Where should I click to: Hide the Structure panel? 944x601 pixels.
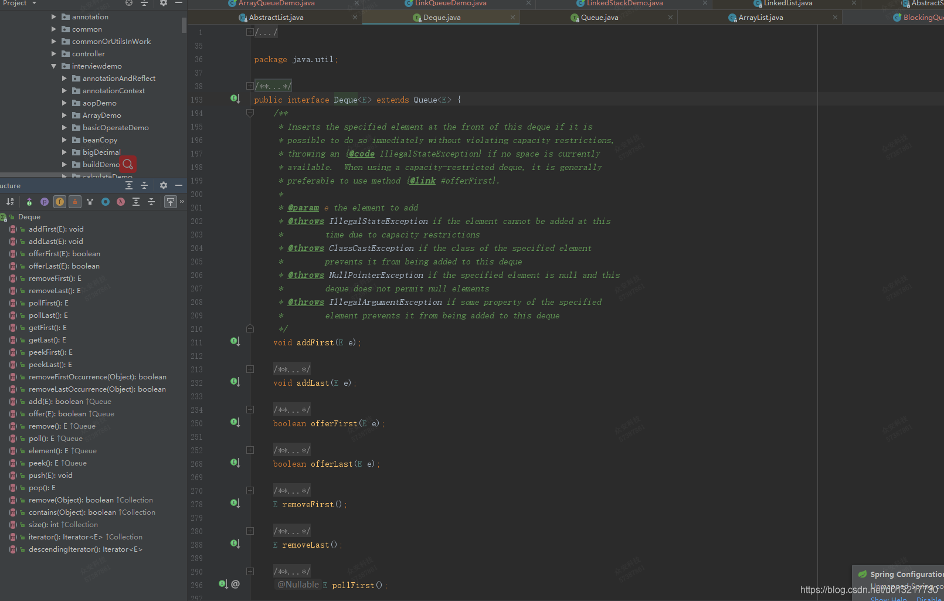(179, 185)
